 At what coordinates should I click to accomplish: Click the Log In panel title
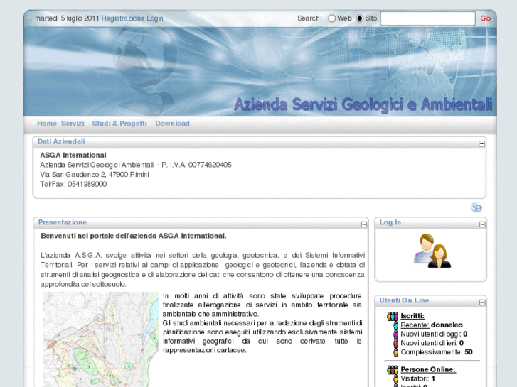coord(390,222)
